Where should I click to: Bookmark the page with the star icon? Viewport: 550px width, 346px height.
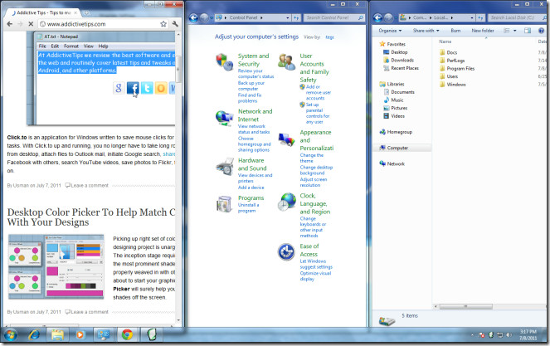tap(163, 24)
